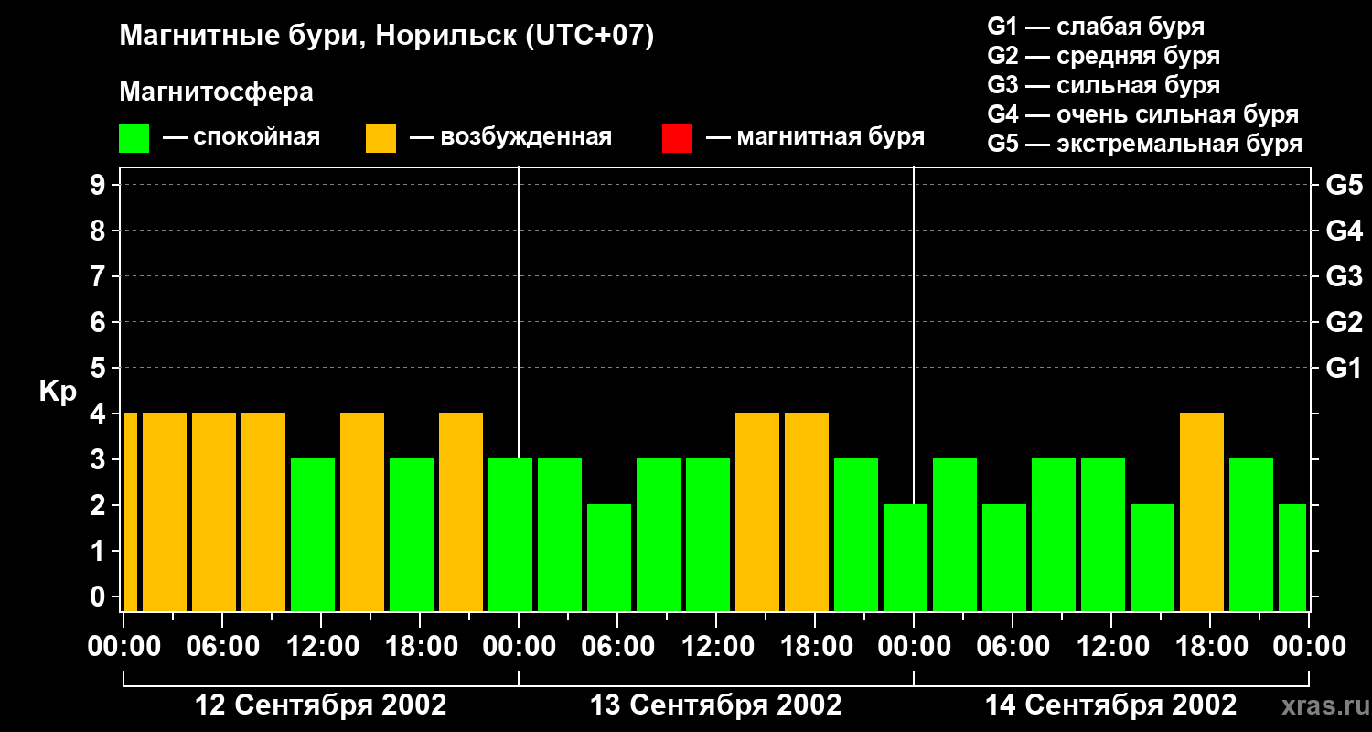Click the green Kp 3 bar at 12 Сентября noon

pyautogui.click(x=313, y=535)
